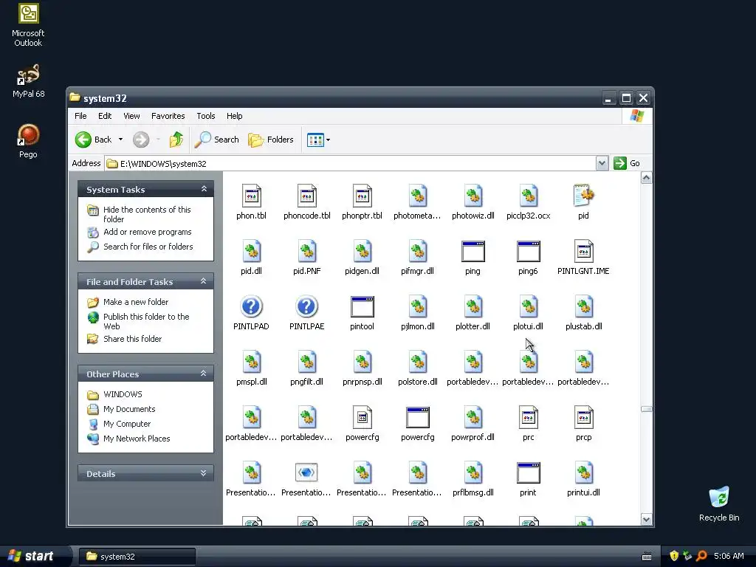This screenshot has height=567, width=756.
Task: Select the pid.dll file
Action: (251, 257)
